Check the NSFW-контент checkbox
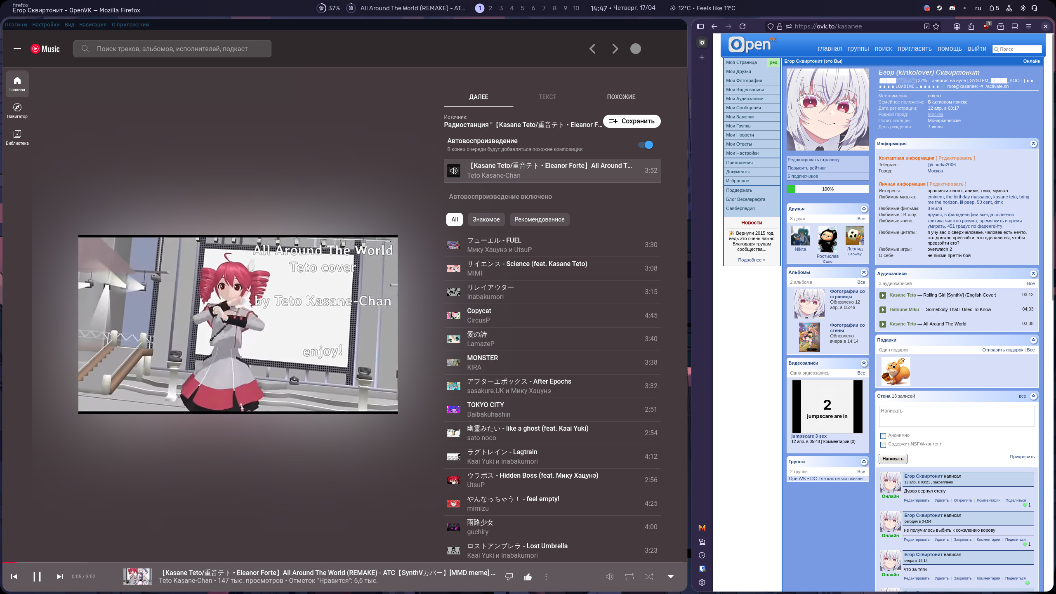This screenshot has height=594, width=1056. coord(883,444)
